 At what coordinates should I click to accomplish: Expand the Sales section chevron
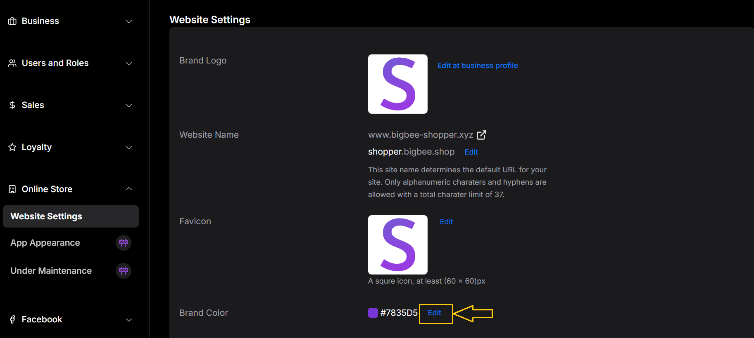pos(129,106)
